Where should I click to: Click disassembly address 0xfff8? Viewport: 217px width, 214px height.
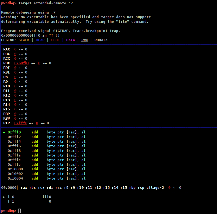click(14, 151)
